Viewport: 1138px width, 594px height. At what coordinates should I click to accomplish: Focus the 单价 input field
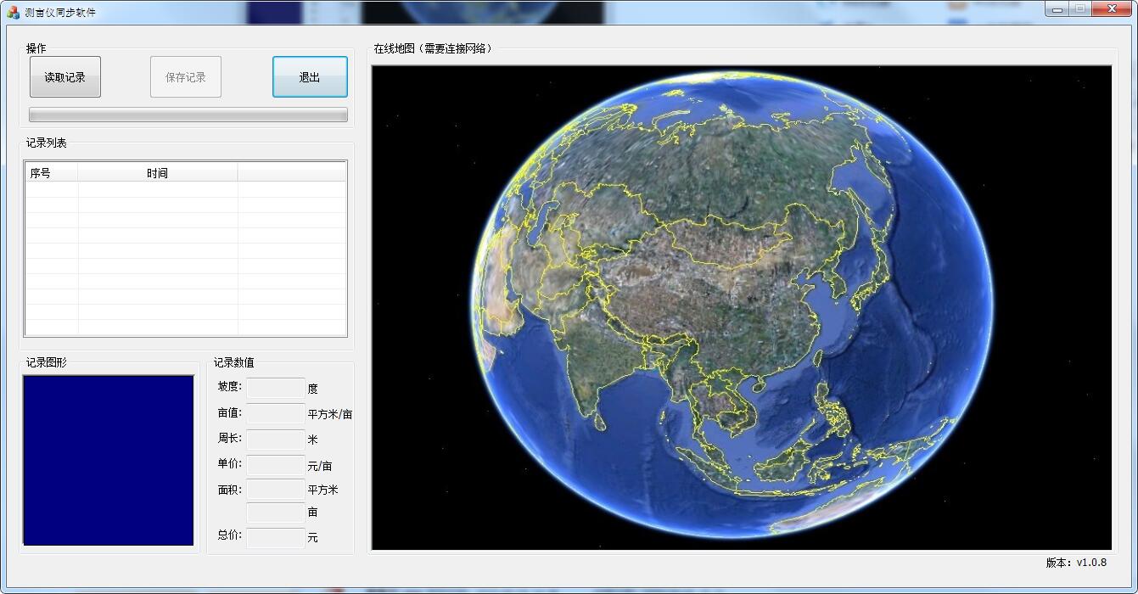275,464
